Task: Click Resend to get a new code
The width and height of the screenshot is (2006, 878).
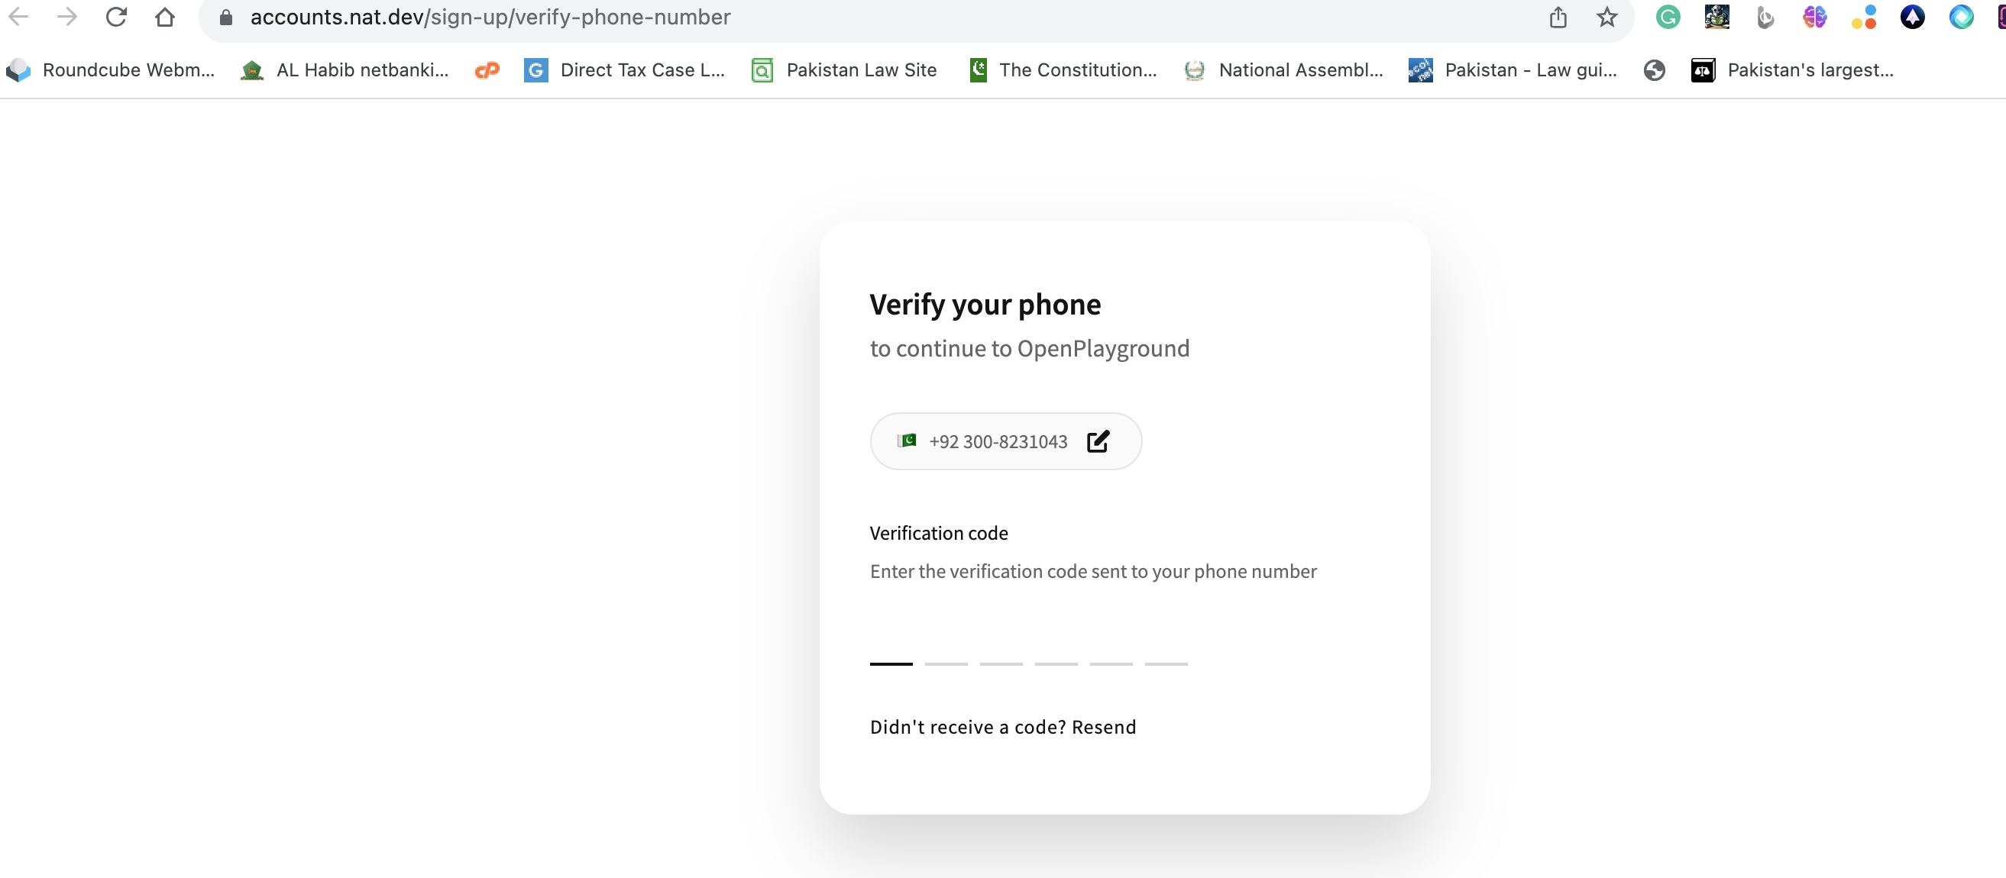Action: coord(1105,727)
